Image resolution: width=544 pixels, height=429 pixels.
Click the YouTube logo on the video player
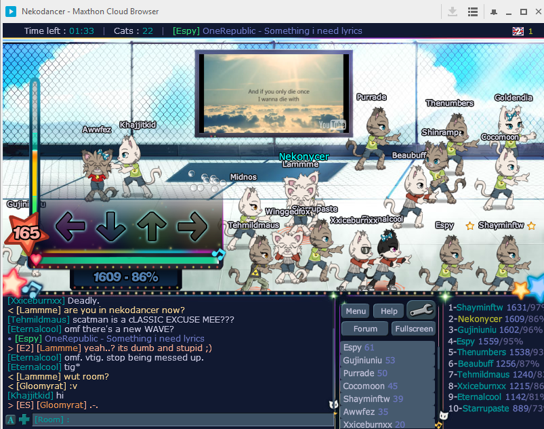coord(331,125)
